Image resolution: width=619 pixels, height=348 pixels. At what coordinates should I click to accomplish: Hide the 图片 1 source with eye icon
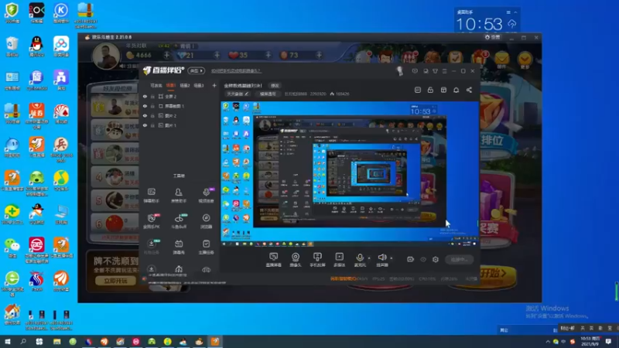click(x=145, y=125)
